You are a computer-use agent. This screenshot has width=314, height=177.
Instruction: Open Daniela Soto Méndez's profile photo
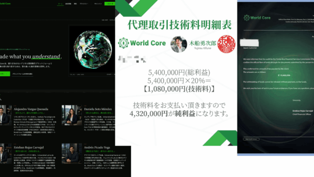click(72, 115)
